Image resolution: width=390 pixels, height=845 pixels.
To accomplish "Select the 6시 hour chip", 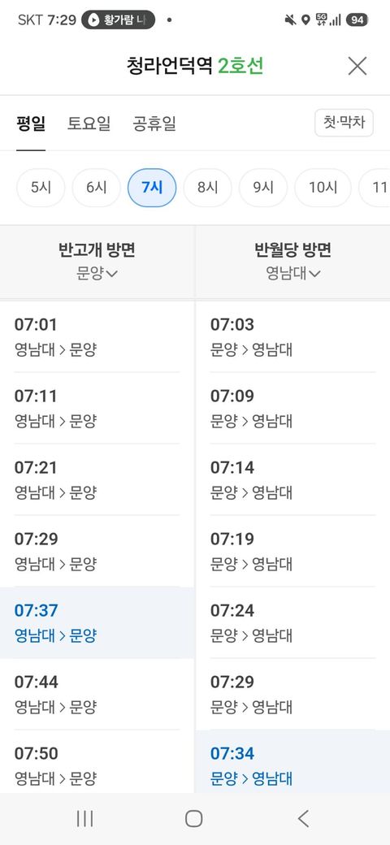I will (x=97, y=188).
